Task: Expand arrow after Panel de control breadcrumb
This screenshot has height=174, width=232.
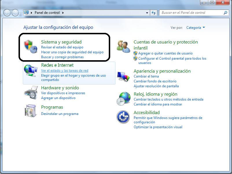Action: (x=63, y=13)
